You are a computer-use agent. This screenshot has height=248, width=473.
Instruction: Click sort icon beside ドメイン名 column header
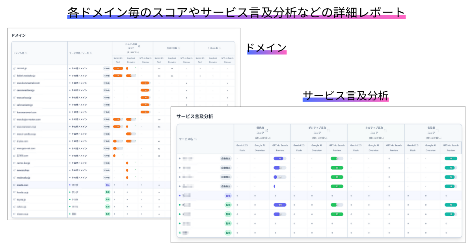[x=26, y=53]
